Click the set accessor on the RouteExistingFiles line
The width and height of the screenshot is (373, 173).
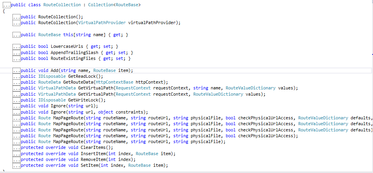(x=119, y=59)
